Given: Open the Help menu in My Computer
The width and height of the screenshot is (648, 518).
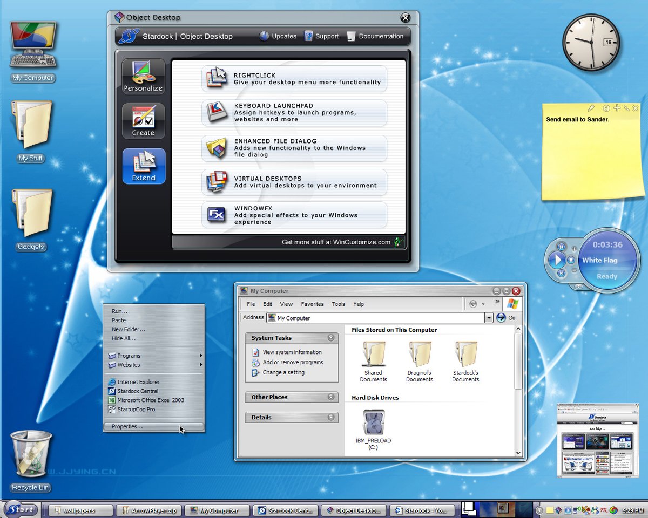Looking at the screenshot, I should click(x=359, y=304).
